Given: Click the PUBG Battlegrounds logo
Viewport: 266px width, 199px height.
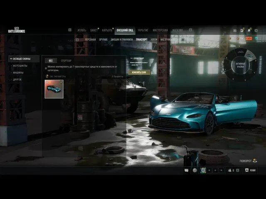Looking at the screenshot, I should [x=17, y=30].
